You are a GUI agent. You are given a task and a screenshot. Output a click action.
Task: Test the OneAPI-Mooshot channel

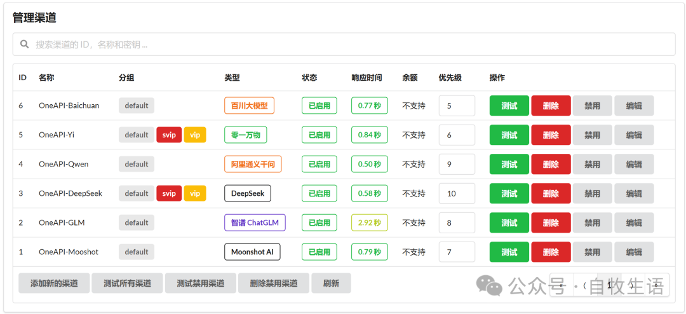[509, 252]
